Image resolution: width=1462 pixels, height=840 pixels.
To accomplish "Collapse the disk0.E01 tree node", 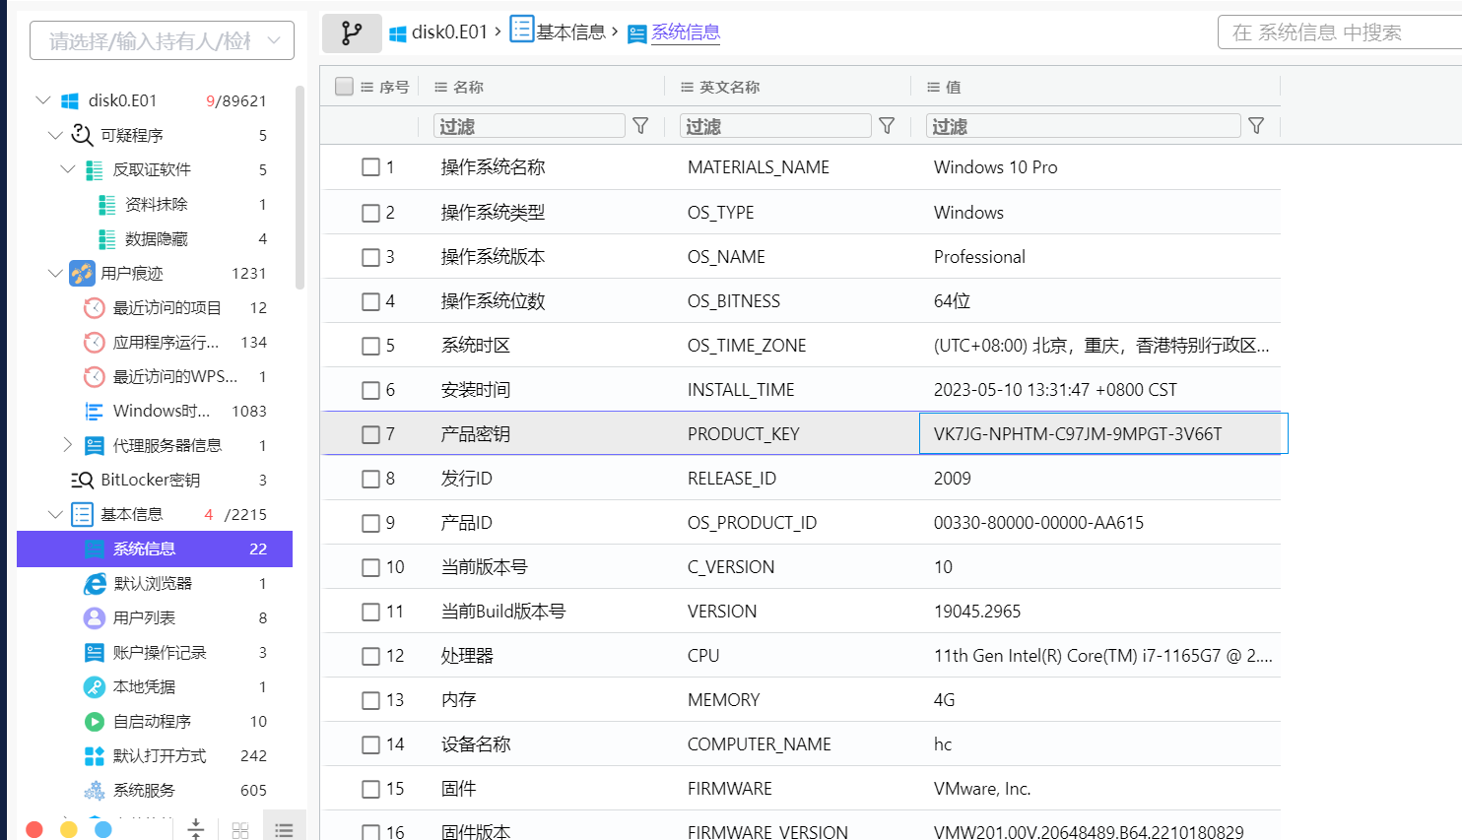I will [x=42, y=100].
